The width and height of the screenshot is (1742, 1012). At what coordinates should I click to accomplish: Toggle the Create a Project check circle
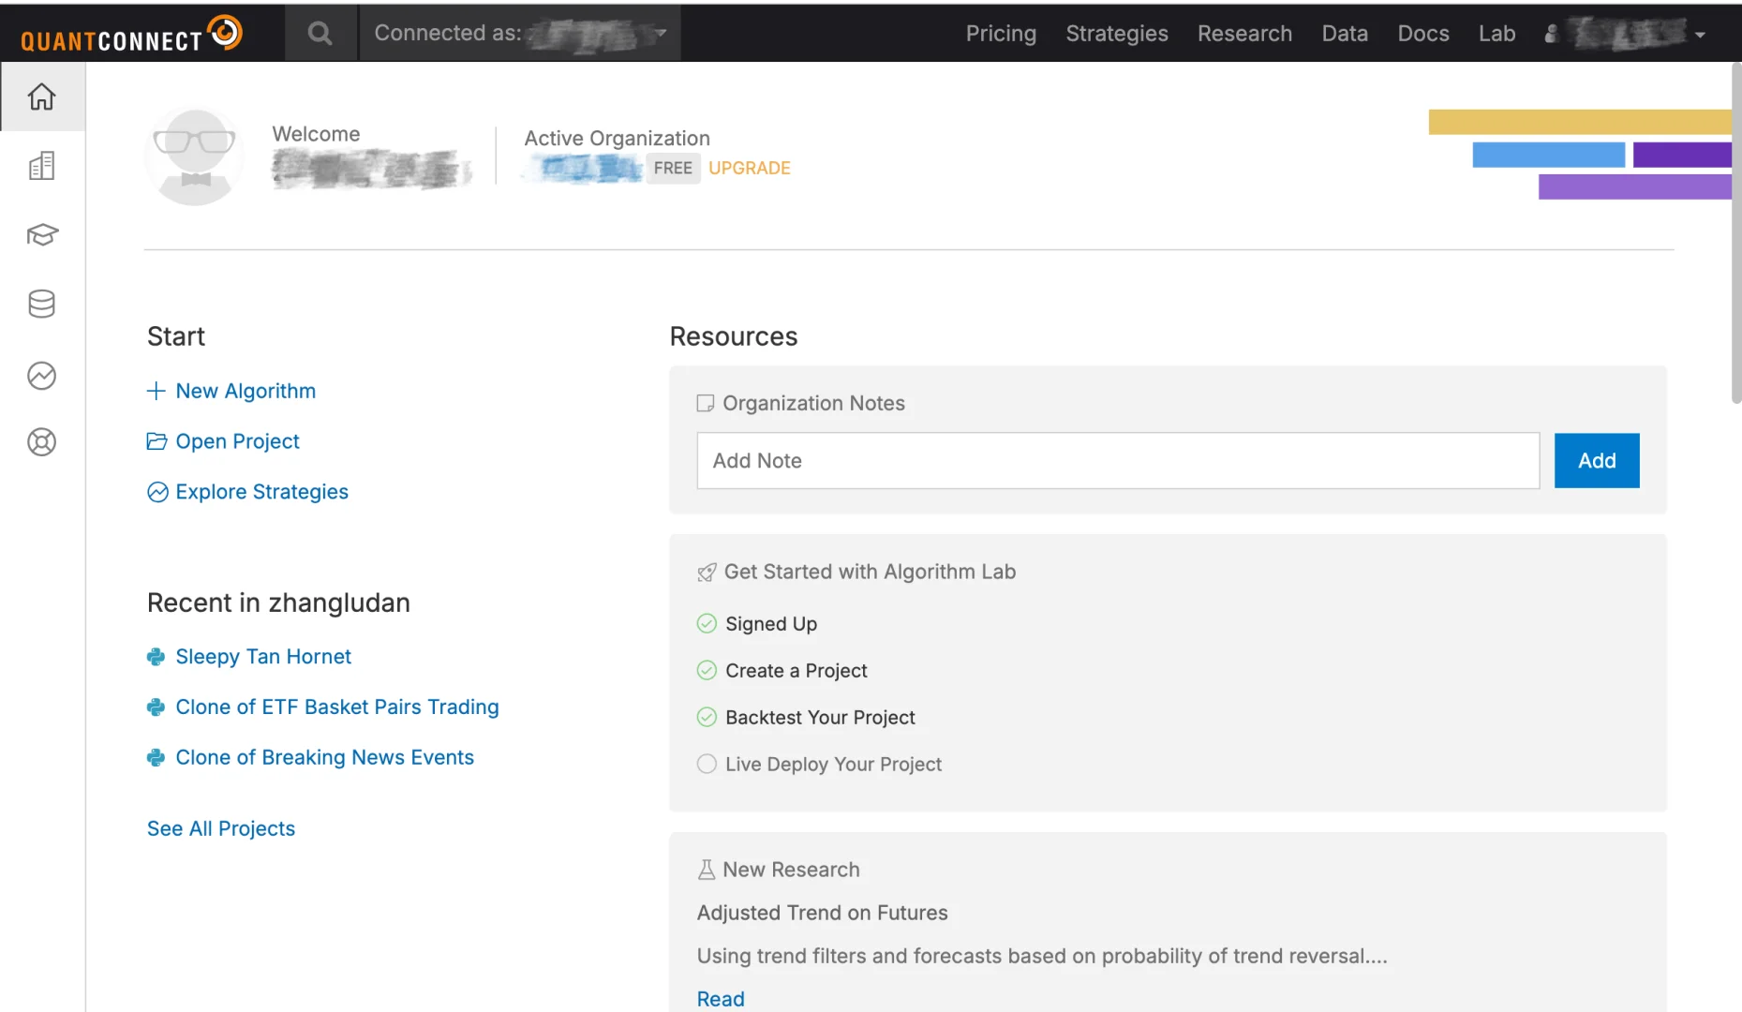point(707,671)
